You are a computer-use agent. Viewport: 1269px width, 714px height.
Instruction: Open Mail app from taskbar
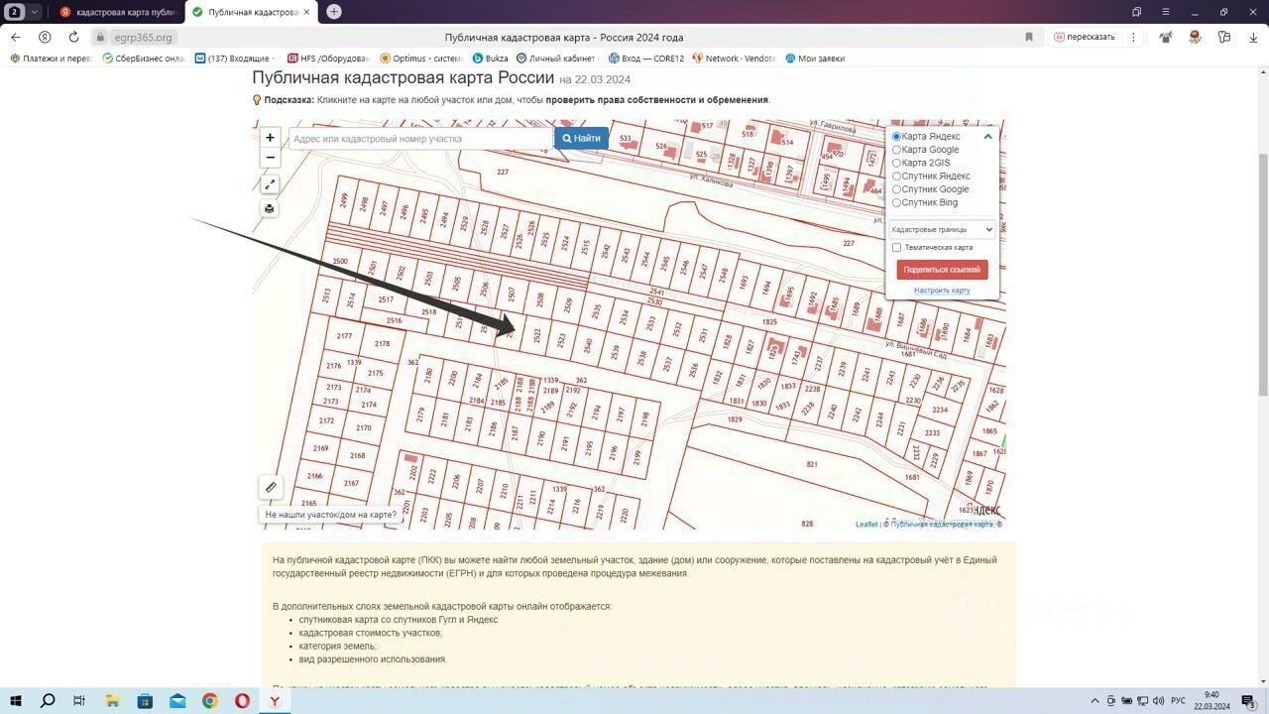(177, 701)
